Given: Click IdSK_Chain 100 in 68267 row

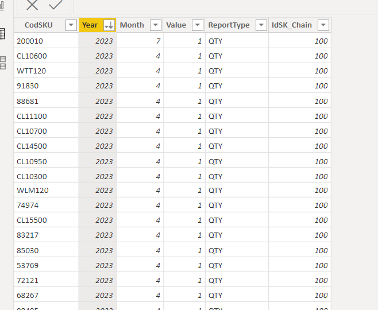Looking at the screenshot, I should tap(300, 295).
